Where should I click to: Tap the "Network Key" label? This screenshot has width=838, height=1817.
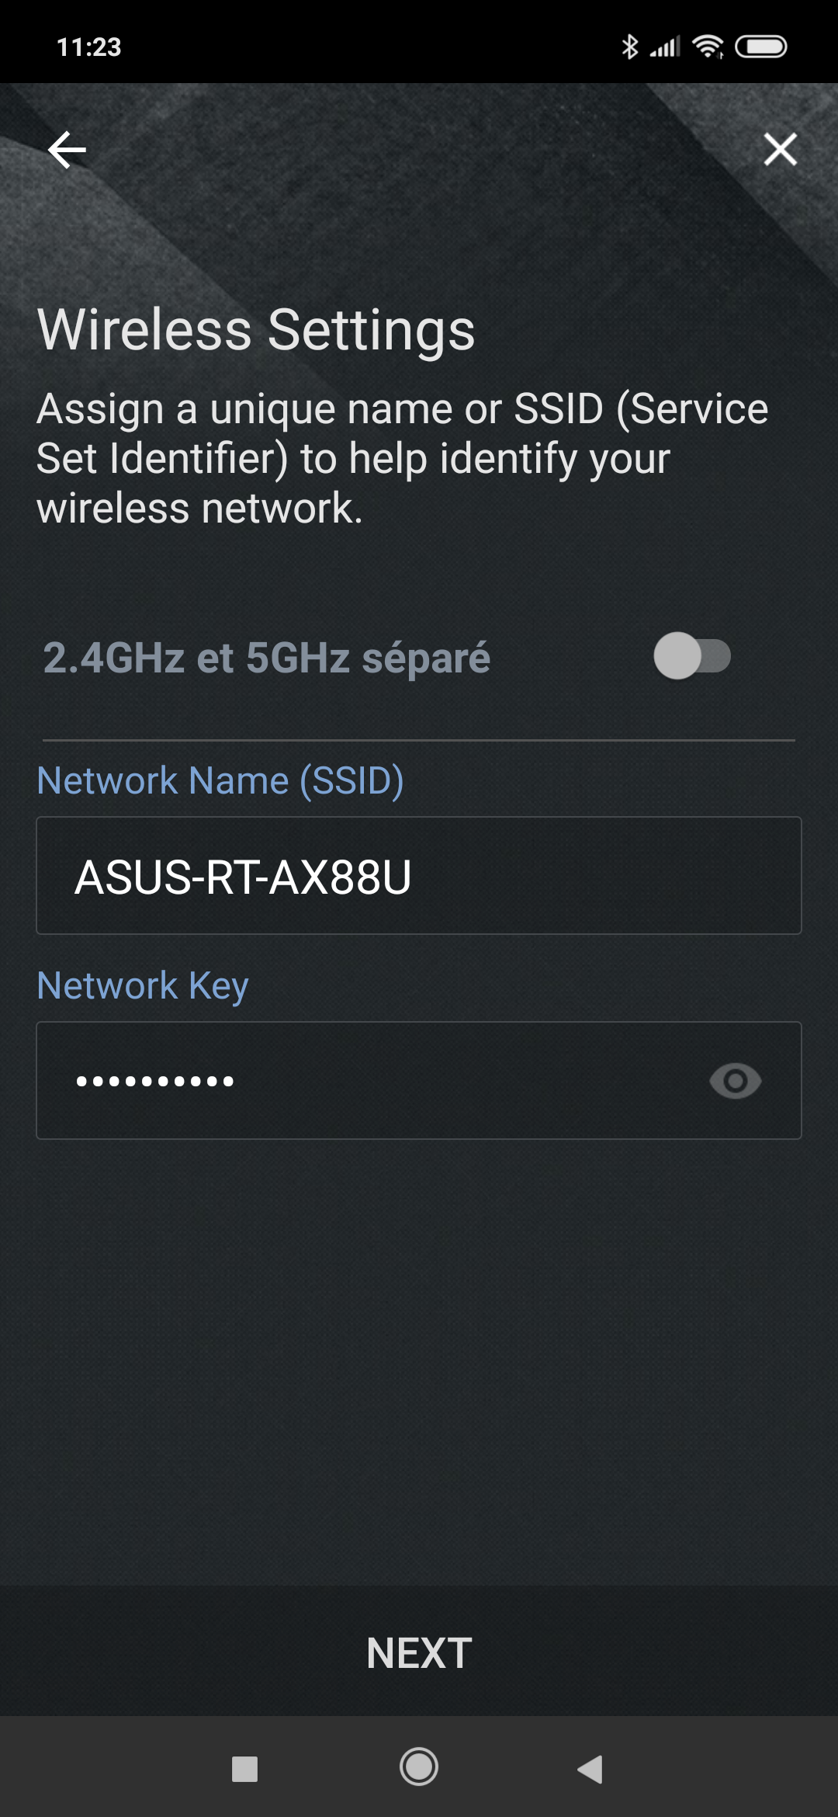(x=143, y=986)
